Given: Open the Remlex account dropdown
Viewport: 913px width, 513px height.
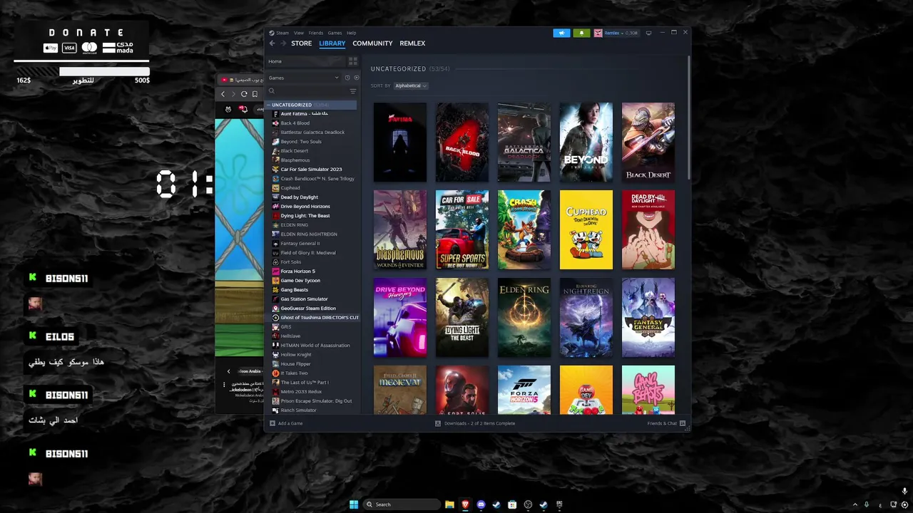Looking at the screenshot, I should pos(621,33).
